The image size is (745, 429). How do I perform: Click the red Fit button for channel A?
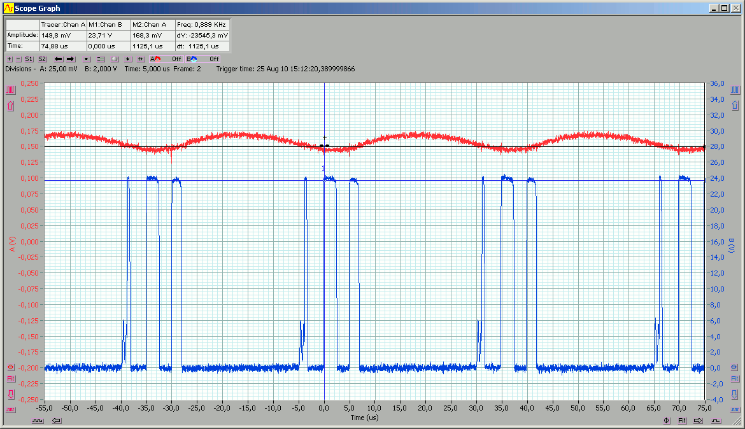tap(10, 379)
